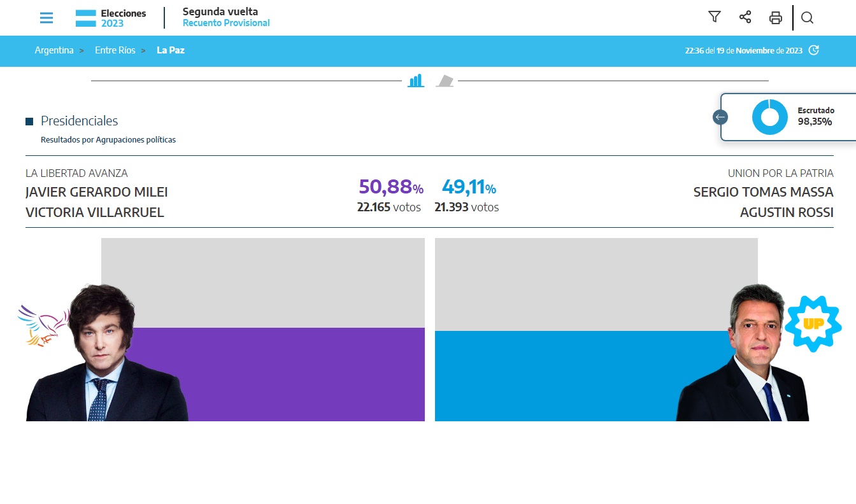This screenshot has width=856, height=504.
Task: Click the La Libertad Avanza eagle logo
Action: (43, 325)
